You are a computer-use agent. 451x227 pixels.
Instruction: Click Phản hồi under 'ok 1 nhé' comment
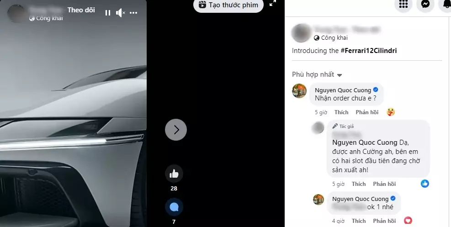[385, 221]
